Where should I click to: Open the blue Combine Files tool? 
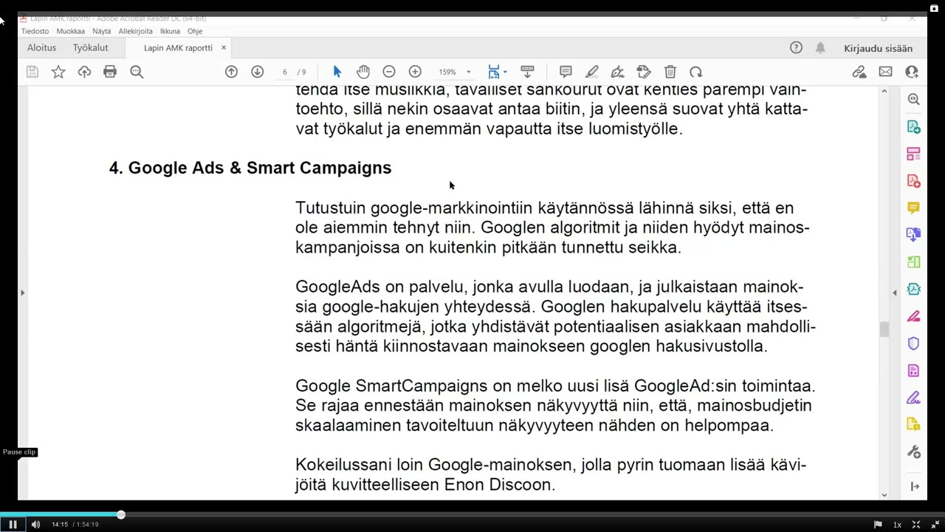tap(913, 235)
